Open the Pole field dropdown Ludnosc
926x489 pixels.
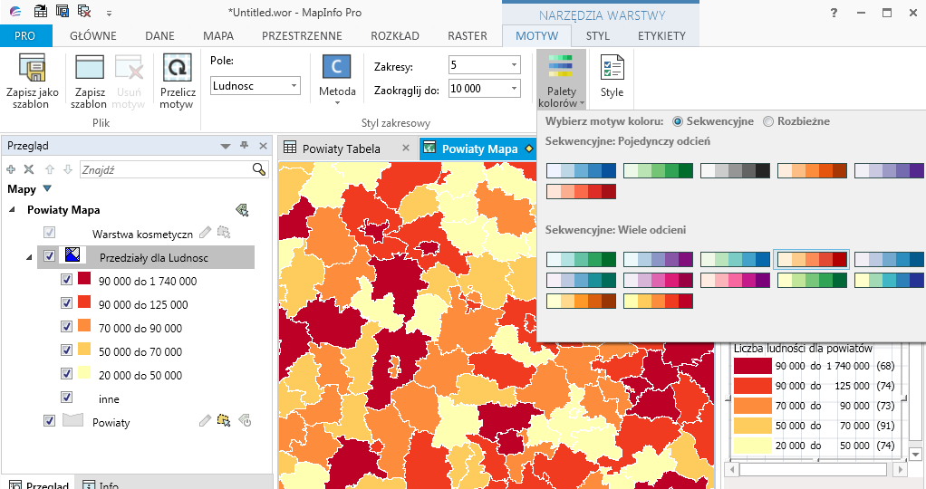(x=294, y=86)
